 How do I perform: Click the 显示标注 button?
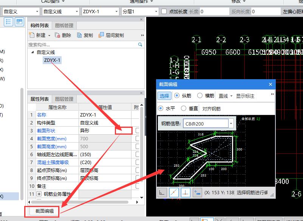(x=245, y=96)
